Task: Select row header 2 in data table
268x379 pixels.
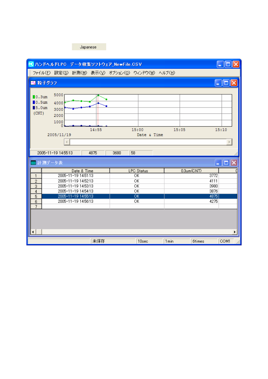Action: pyautogui.click(x=36, y=181)
